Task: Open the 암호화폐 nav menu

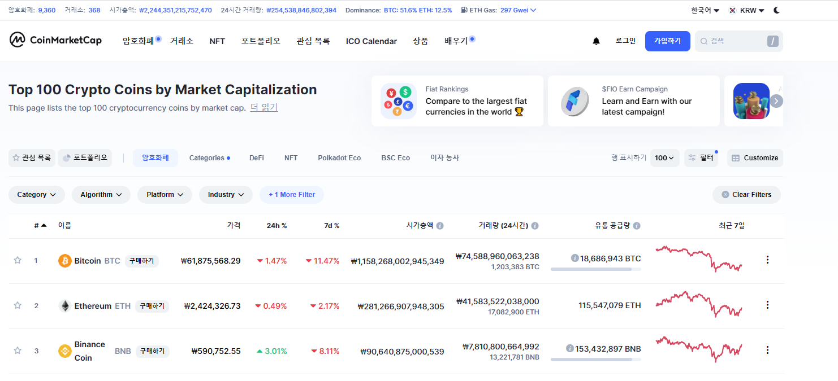Action: pyautogui.click(x=139, y=41)
